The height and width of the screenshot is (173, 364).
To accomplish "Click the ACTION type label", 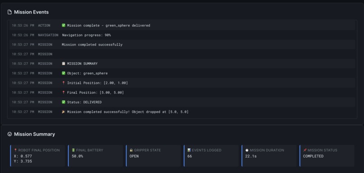I will click(44, 26).
